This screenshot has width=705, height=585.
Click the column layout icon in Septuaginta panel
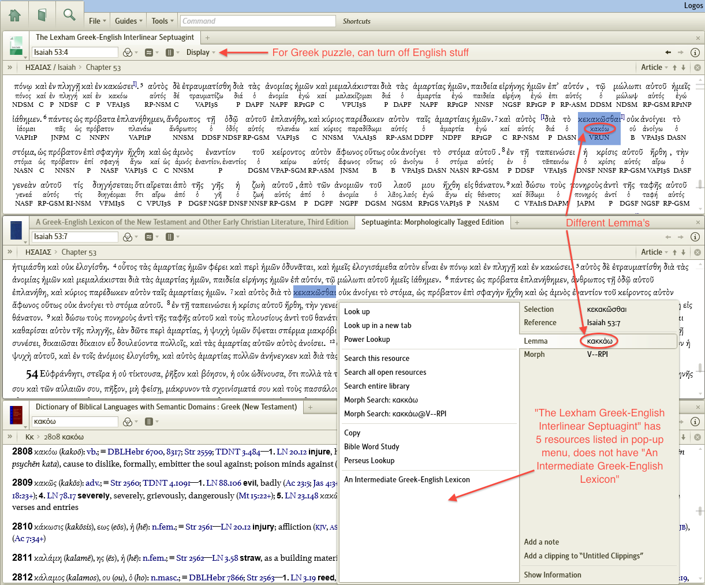[169, 237]
